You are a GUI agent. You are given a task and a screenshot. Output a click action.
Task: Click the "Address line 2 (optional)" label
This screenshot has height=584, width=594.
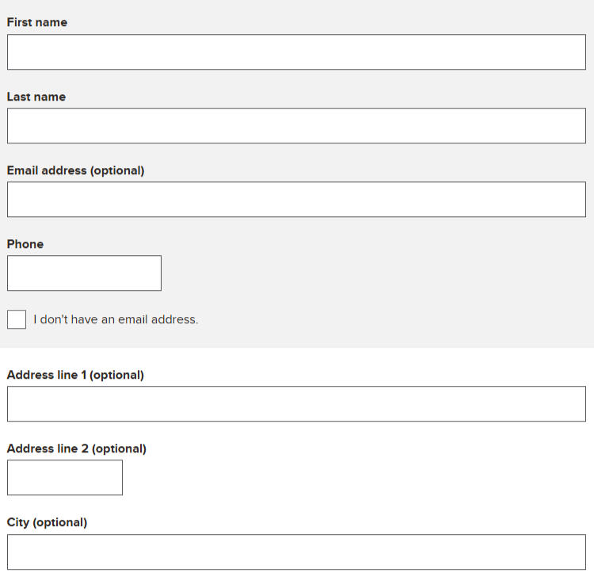click(77, 448)
